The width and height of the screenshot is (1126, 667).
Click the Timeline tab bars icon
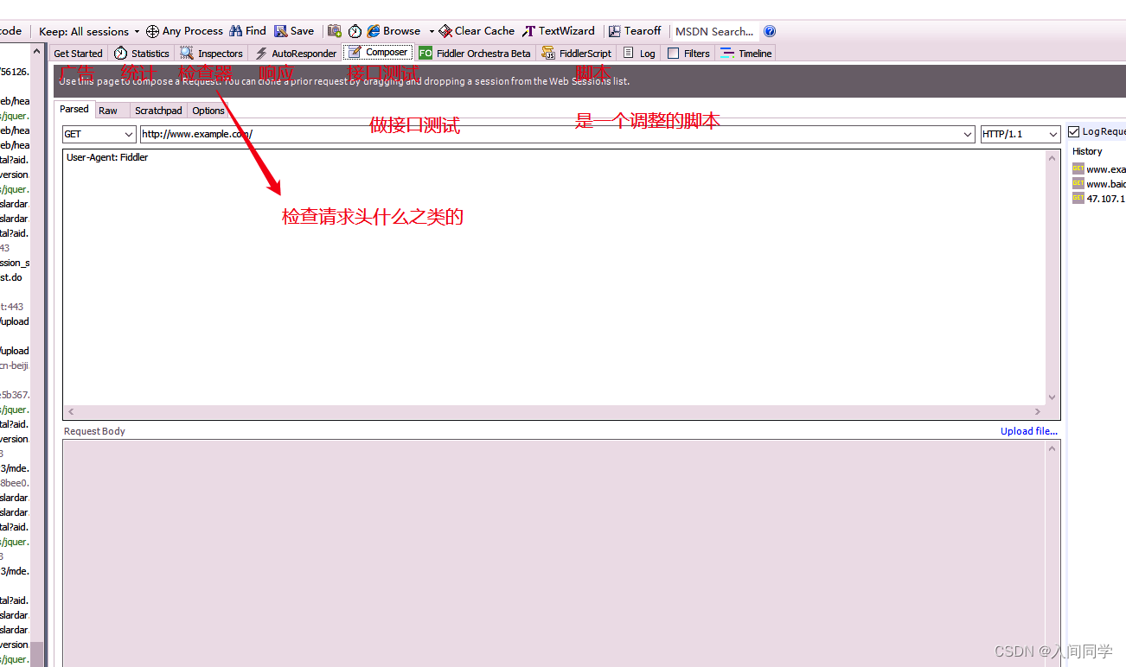click(x=727, y=54)
